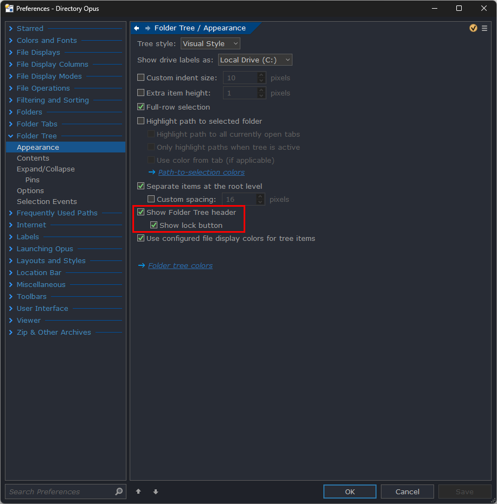Click the Custom indent size value field

[240, 78]
